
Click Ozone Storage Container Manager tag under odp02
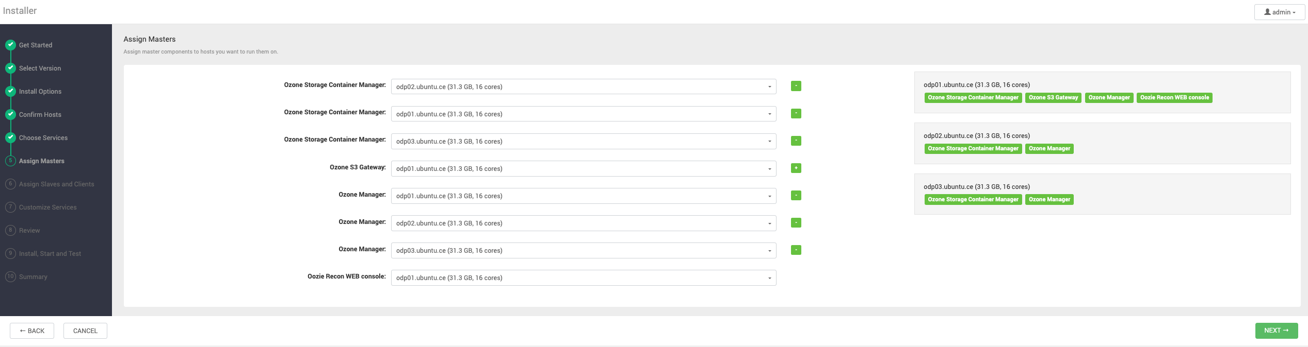tap(973, 149)
